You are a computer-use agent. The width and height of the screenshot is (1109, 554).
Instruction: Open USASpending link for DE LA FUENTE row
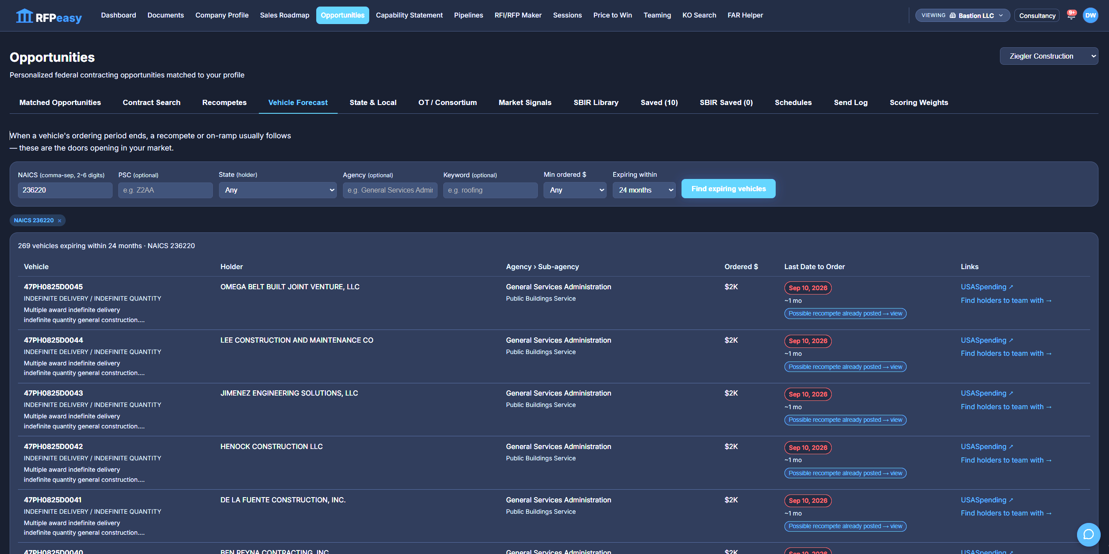point(987,500)
